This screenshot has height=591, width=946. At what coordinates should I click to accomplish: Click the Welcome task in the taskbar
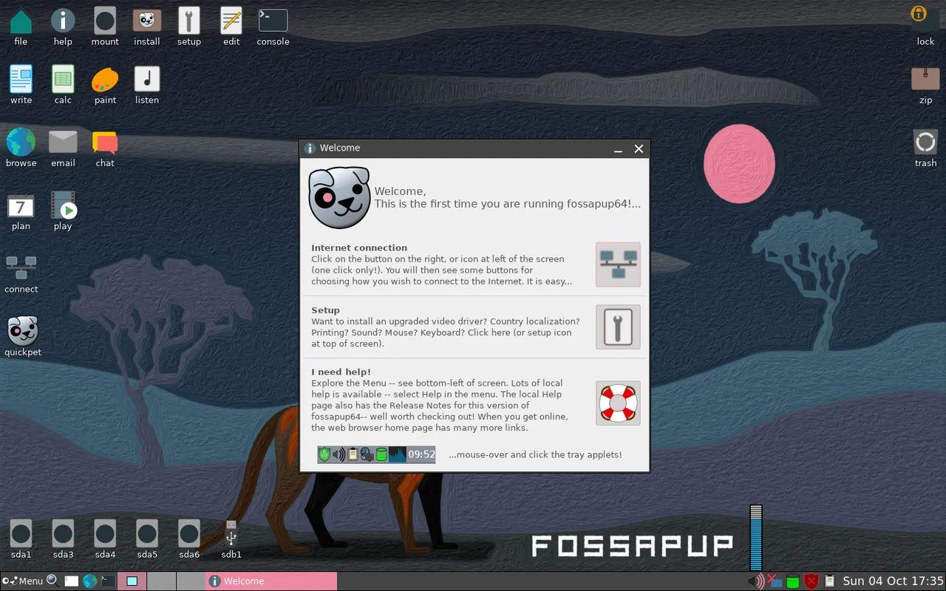[271, 581]
